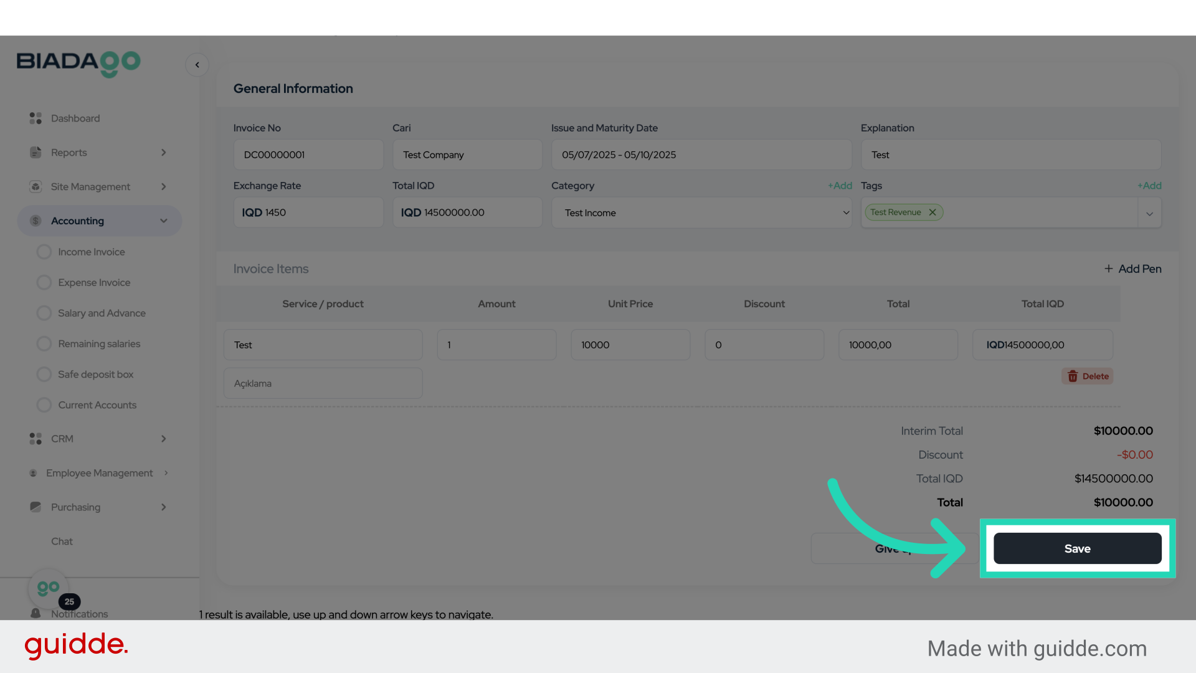Open the Category Test Income dropdown
The image size is (1196, 673).
point(701,213)
